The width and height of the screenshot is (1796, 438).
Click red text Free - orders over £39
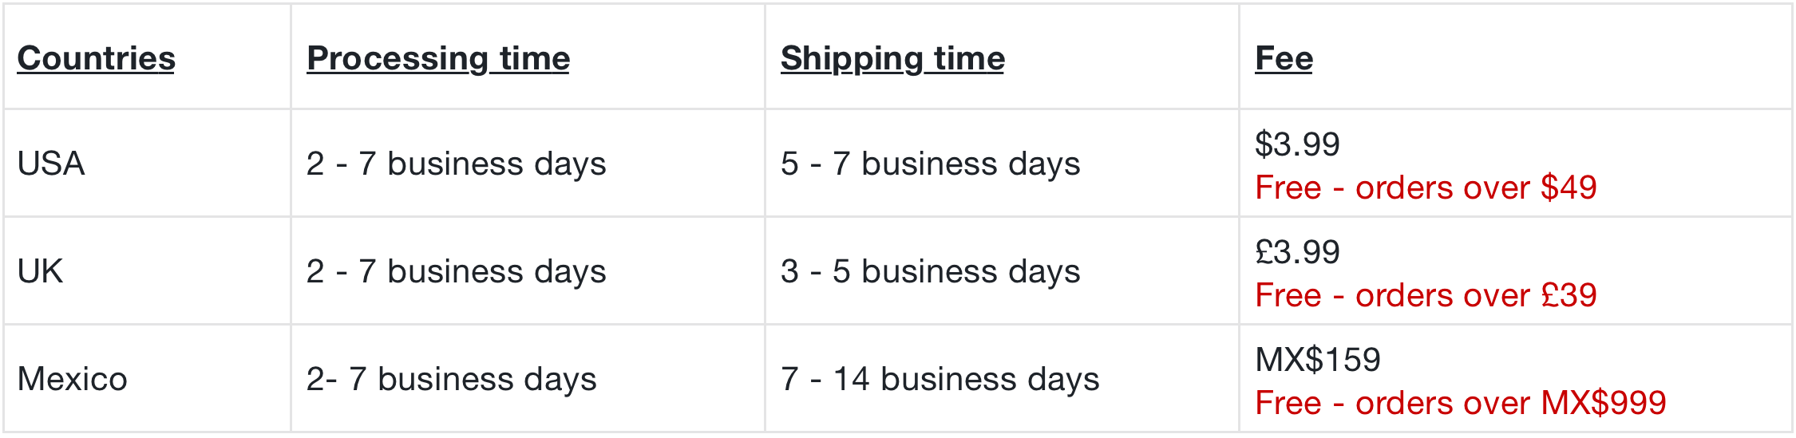click(x=1426, y=295)
